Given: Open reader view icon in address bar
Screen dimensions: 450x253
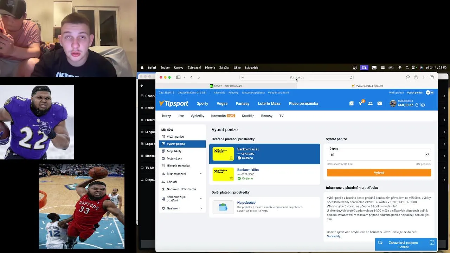Looking at the screenshot, I should pos(242,77).
